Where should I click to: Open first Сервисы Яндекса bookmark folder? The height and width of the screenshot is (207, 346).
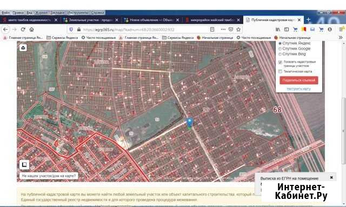62,38
